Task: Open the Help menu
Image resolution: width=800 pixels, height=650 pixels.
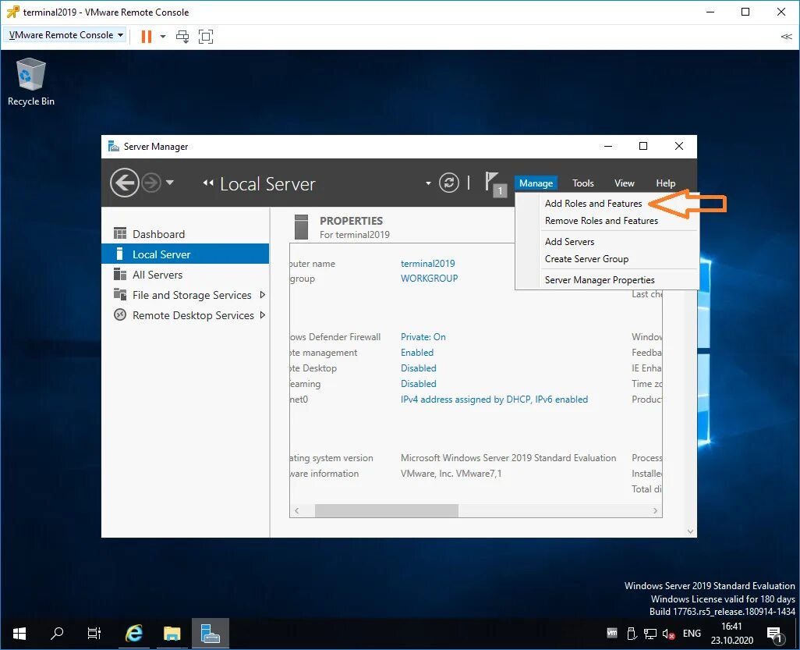Action: tap(665, 183)
